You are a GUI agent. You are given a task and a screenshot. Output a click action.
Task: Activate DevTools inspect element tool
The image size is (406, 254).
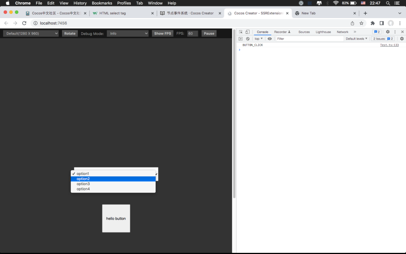241,32
